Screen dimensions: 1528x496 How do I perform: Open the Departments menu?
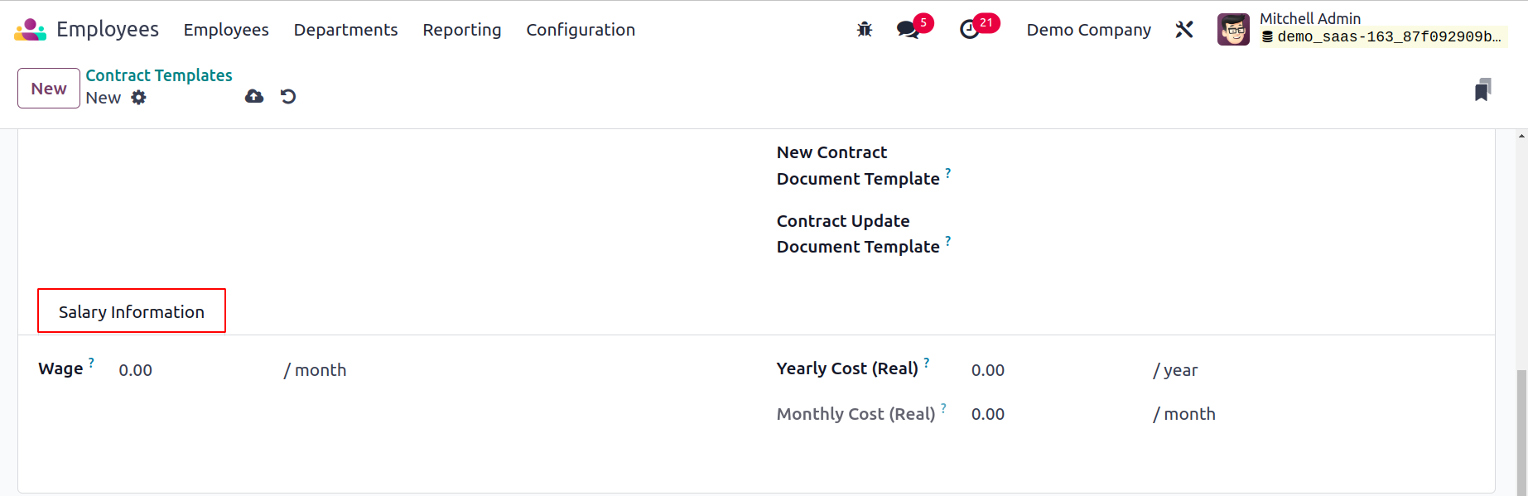345,30
